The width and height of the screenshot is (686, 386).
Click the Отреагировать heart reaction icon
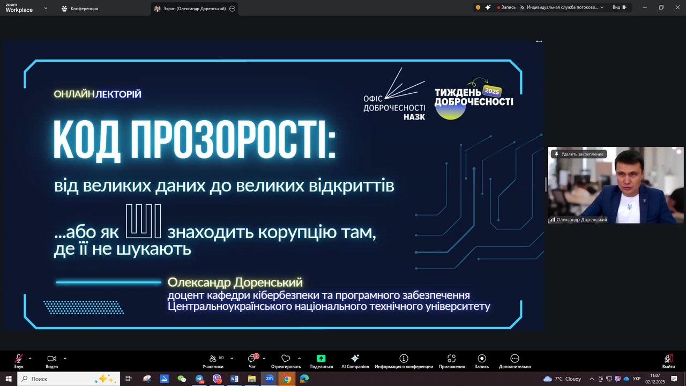pyautogui.click(x=286, y=359)
